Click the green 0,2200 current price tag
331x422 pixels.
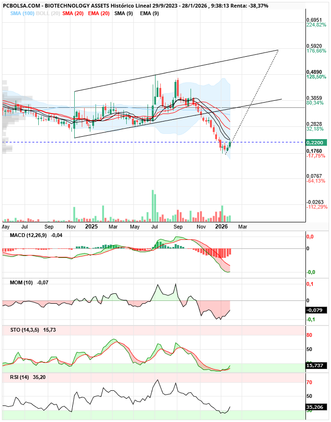tap(314, 142)
